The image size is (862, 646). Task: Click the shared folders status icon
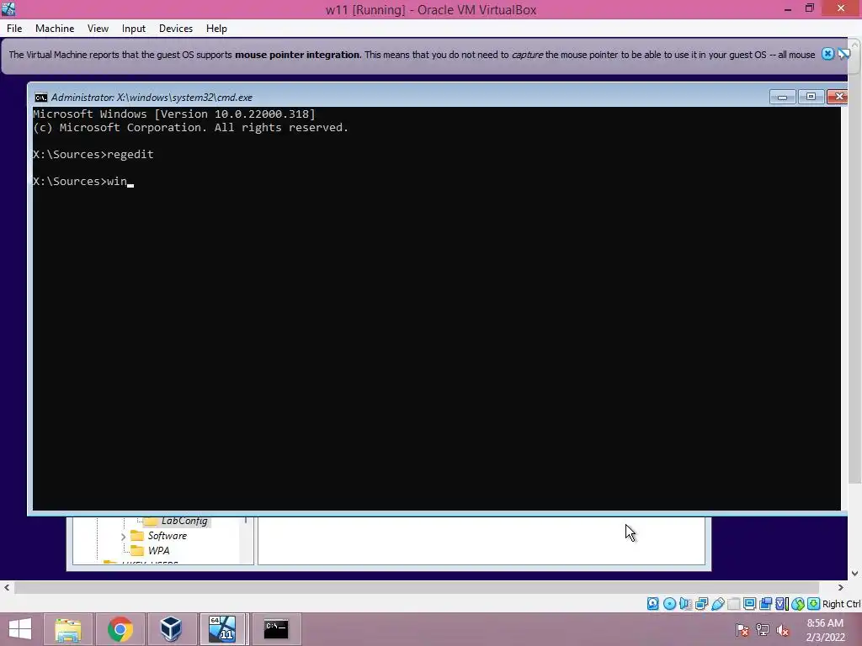pyautogui.click(x=733, y=604)
